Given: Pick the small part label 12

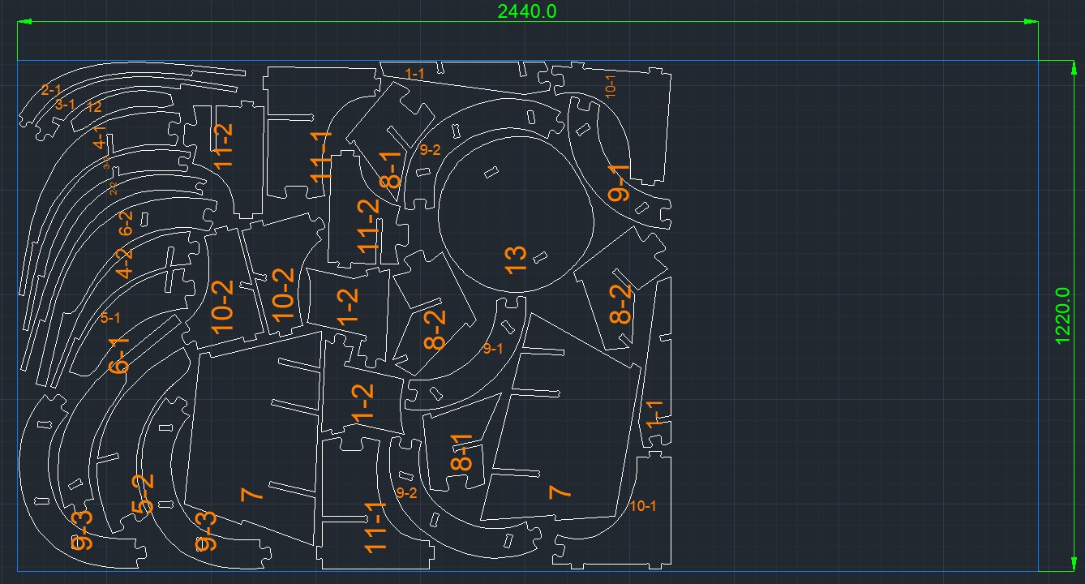Looking at the screenshot, I should 93,106.
